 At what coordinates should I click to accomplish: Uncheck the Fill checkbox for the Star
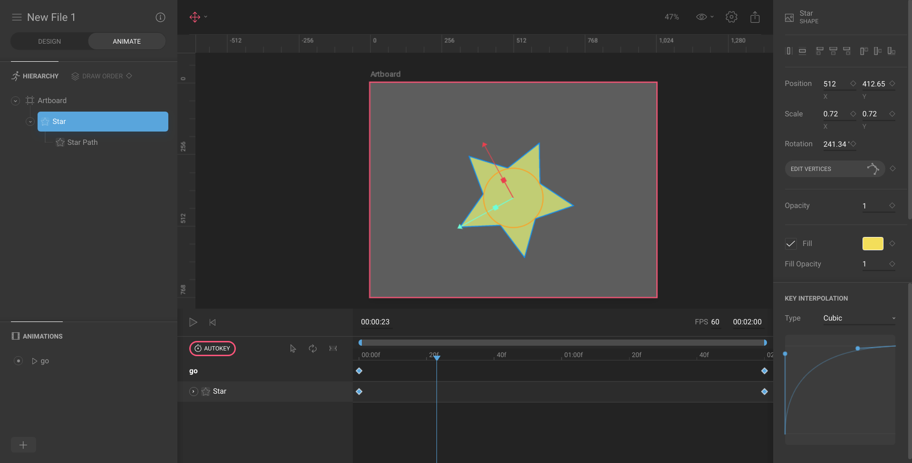[790, 244]
